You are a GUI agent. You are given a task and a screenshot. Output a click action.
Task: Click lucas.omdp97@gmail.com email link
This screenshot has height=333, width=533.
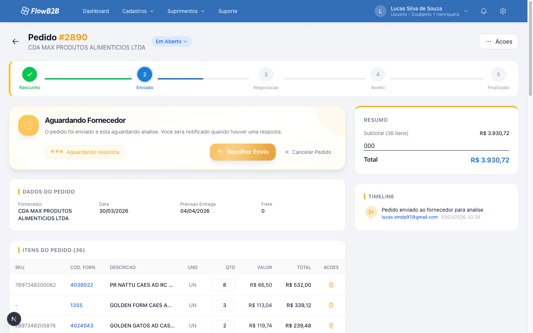410,217
